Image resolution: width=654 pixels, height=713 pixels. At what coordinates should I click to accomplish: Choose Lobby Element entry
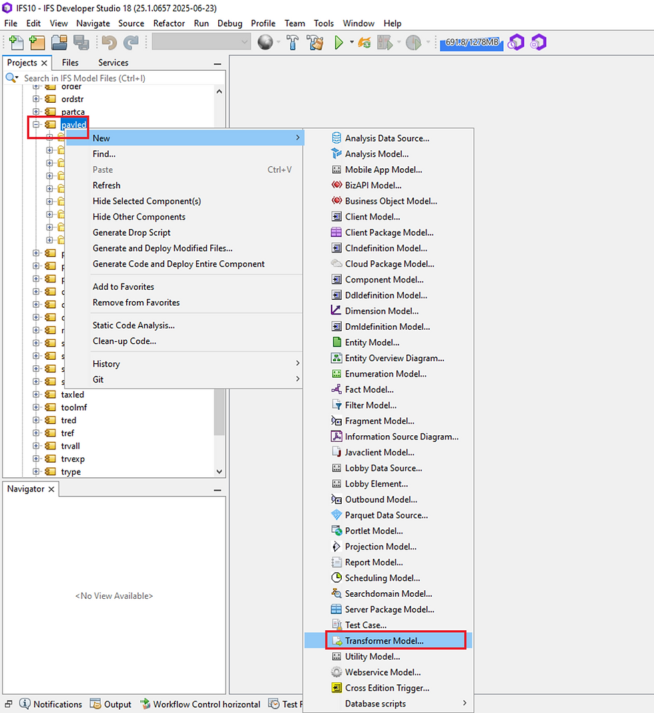[388, 484]
